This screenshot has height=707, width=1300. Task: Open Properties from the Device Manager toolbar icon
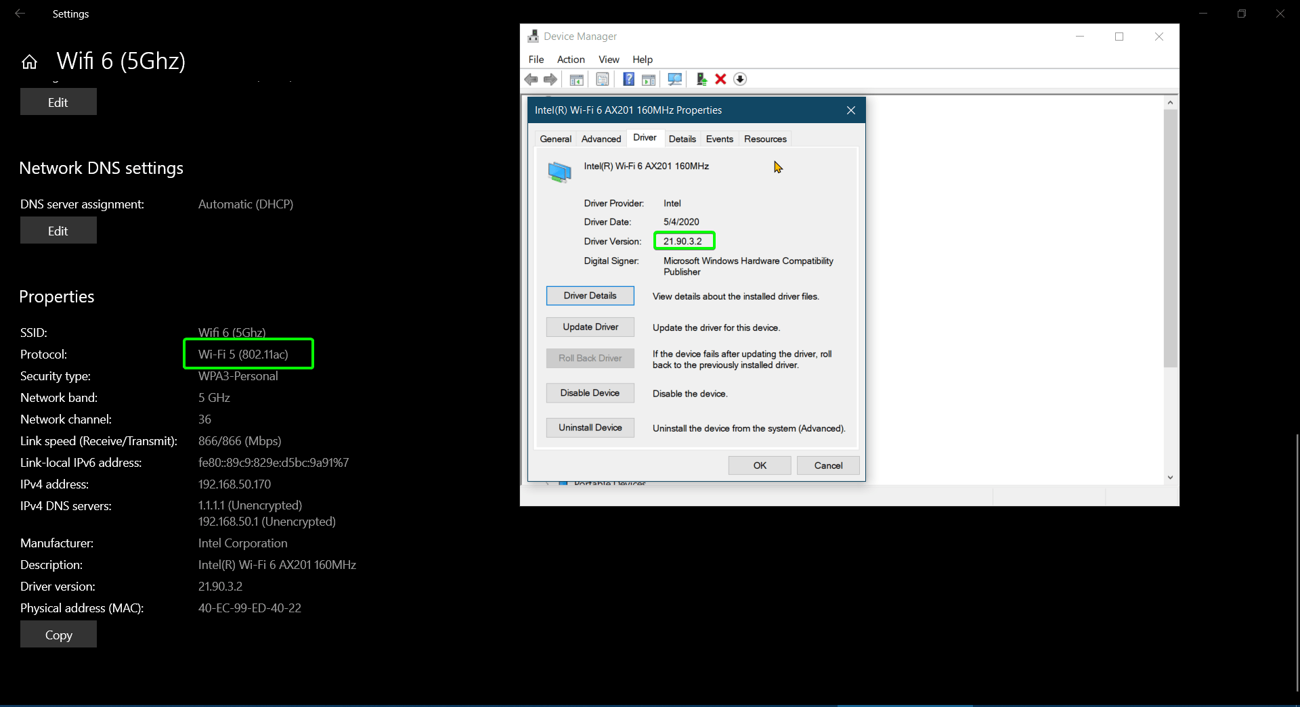click(603, 80)
